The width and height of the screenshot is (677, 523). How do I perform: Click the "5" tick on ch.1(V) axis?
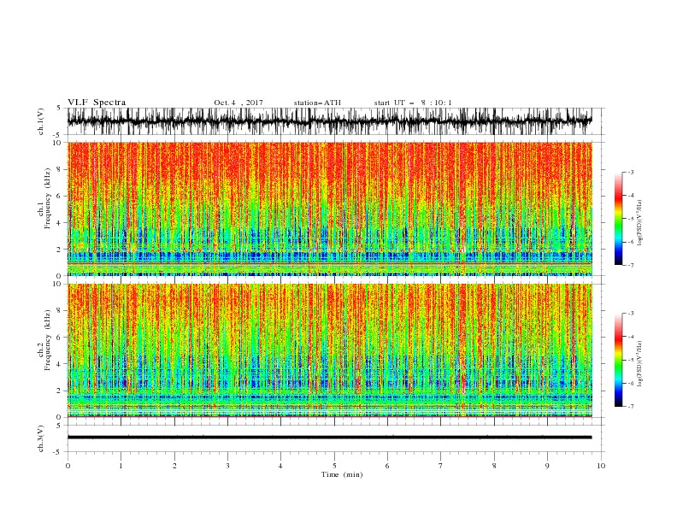click(x=60, y=109)
